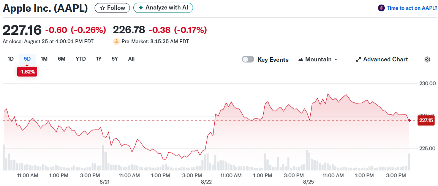Viewport: 438px width, 186px height.
Task: Click the 225.00 axis label
Action: click(x=428, y=148)
